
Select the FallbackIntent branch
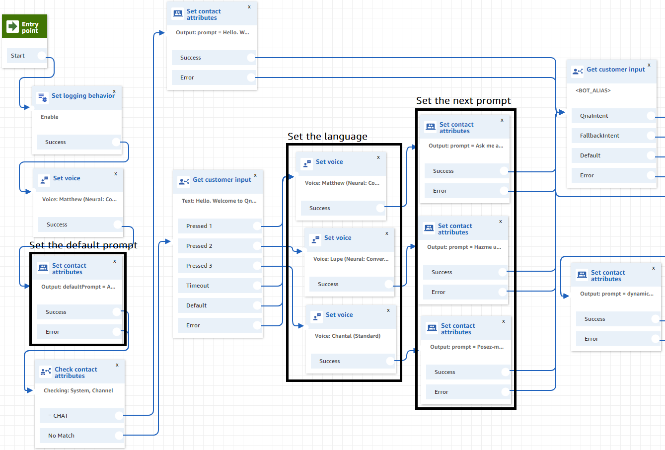606,135
